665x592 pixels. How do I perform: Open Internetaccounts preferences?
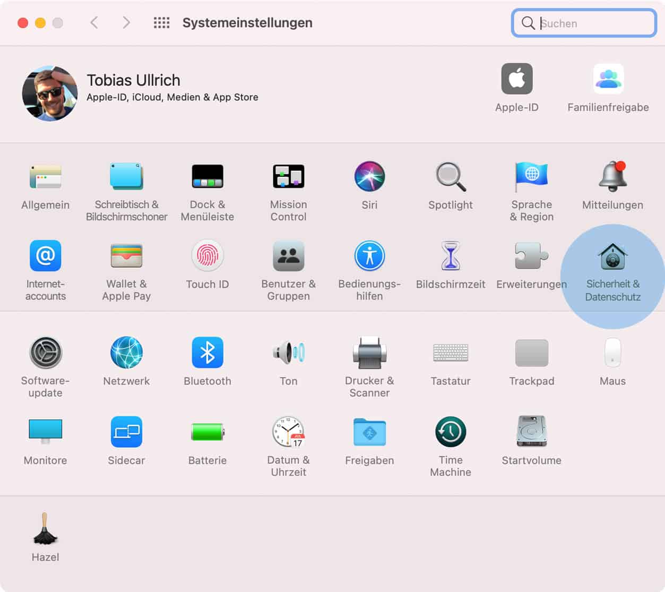(x=46, y=256)
